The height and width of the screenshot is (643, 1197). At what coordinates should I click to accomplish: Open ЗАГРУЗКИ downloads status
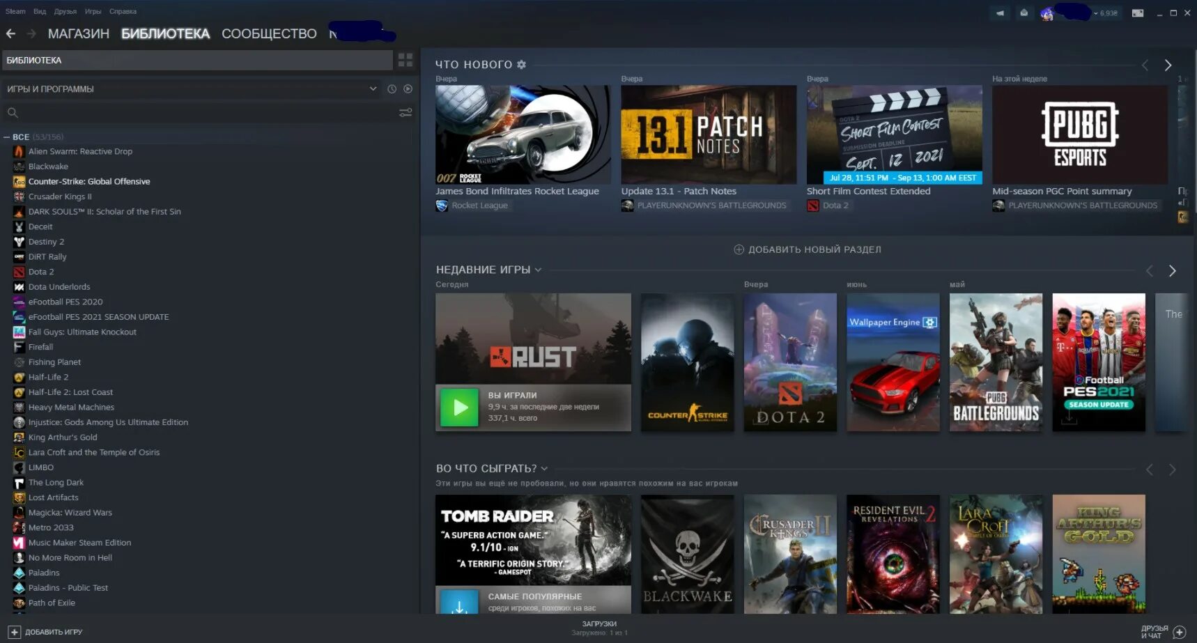point(599,628)
